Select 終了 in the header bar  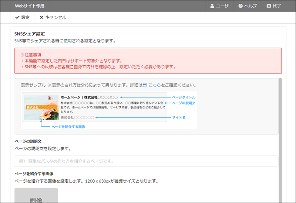click(x=274, y=6)
